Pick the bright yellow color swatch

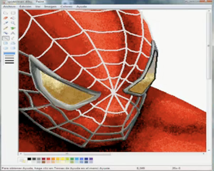(63, 159)
